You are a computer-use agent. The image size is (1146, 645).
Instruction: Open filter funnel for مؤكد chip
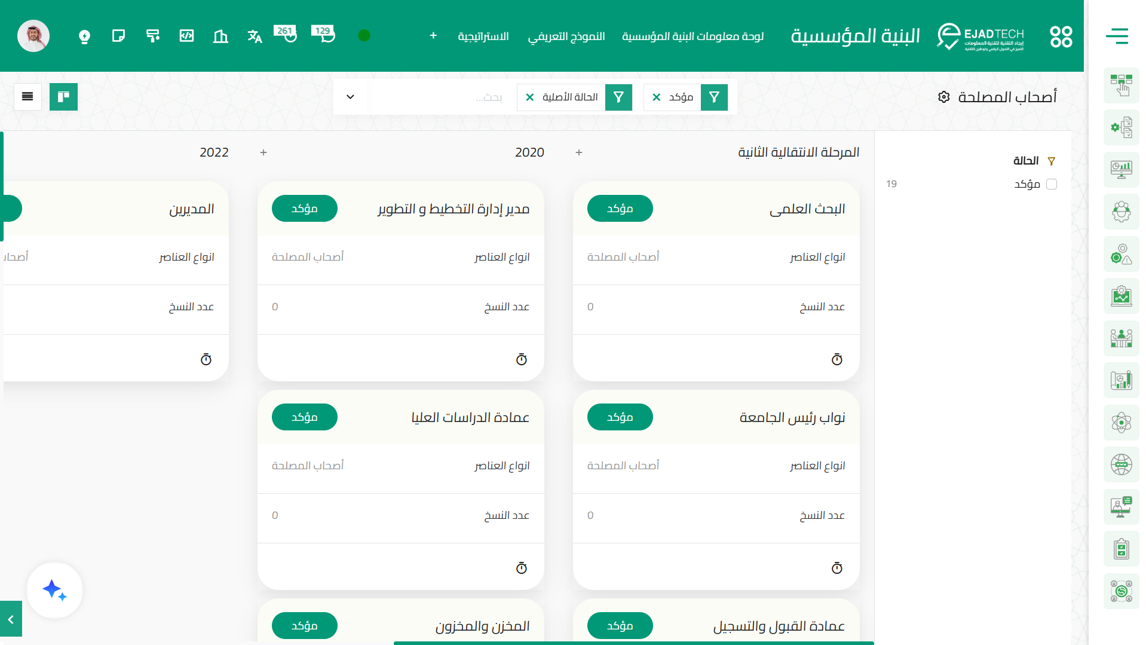[714, 97]
